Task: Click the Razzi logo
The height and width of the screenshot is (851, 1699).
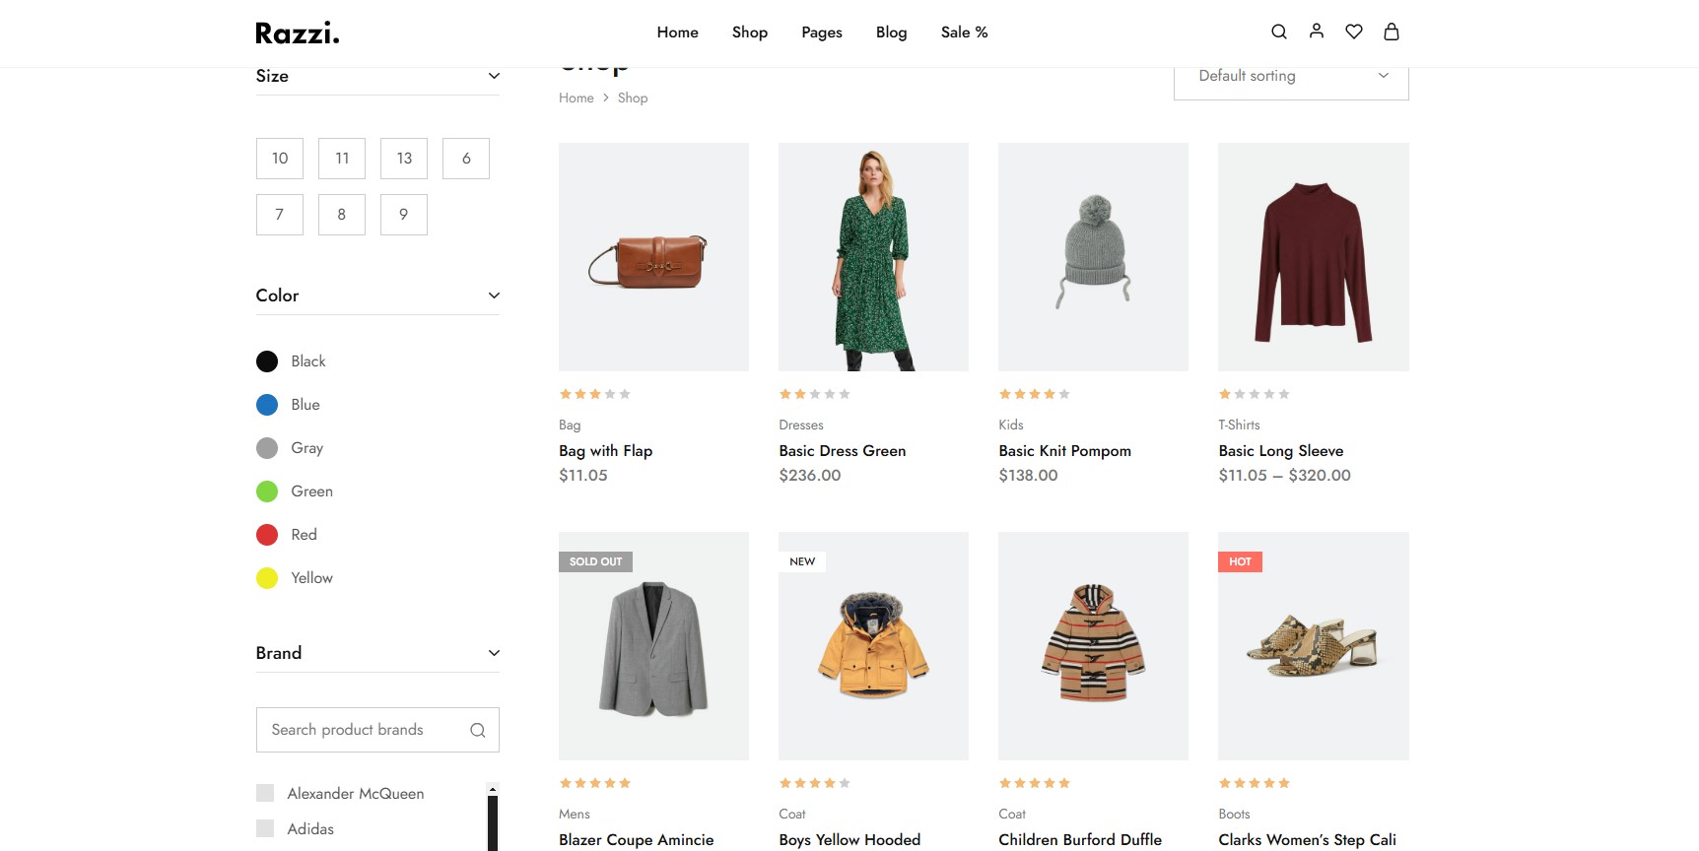Action: 298,33
